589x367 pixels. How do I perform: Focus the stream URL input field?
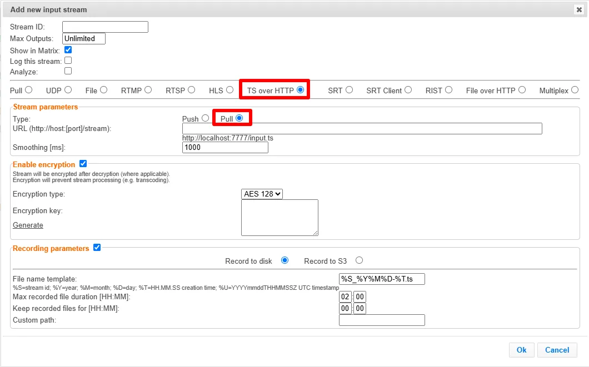click(x=362, y=128)
